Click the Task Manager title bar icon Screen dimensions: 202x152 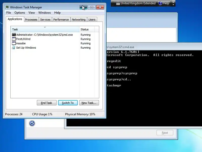click(x=7, y=7)
